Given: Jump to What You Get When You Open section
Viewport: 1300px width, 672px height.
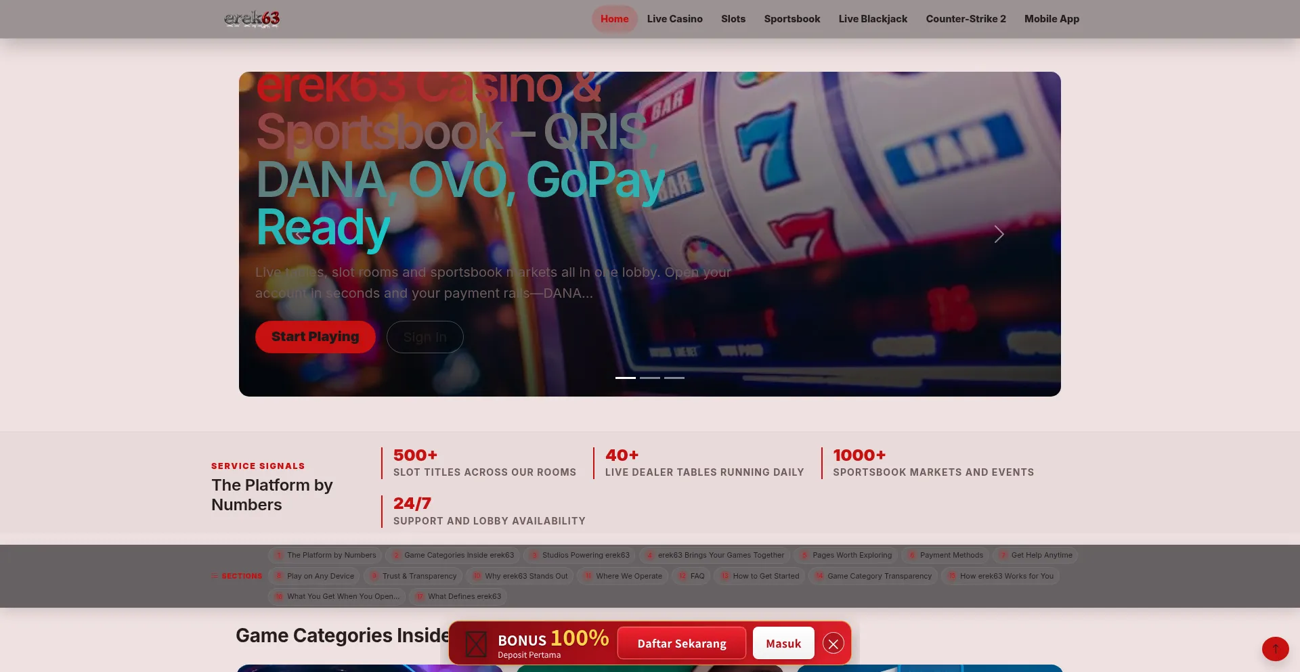Looking at the screenshot, I should [337, 597].
